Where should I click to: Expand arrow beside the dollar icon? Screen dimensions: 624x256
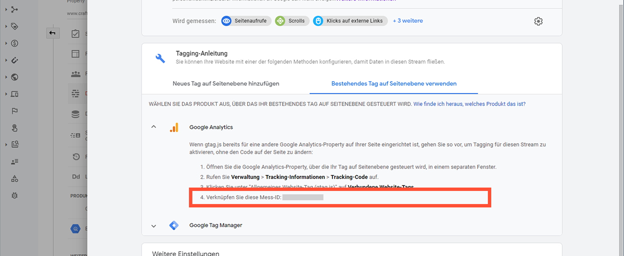tap(6, 43)
